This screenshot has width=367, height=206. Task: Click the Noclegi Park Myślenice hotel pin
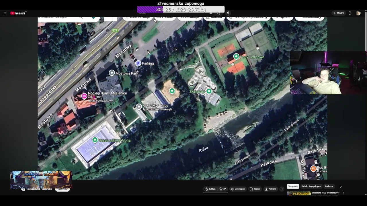coord(84,96)
